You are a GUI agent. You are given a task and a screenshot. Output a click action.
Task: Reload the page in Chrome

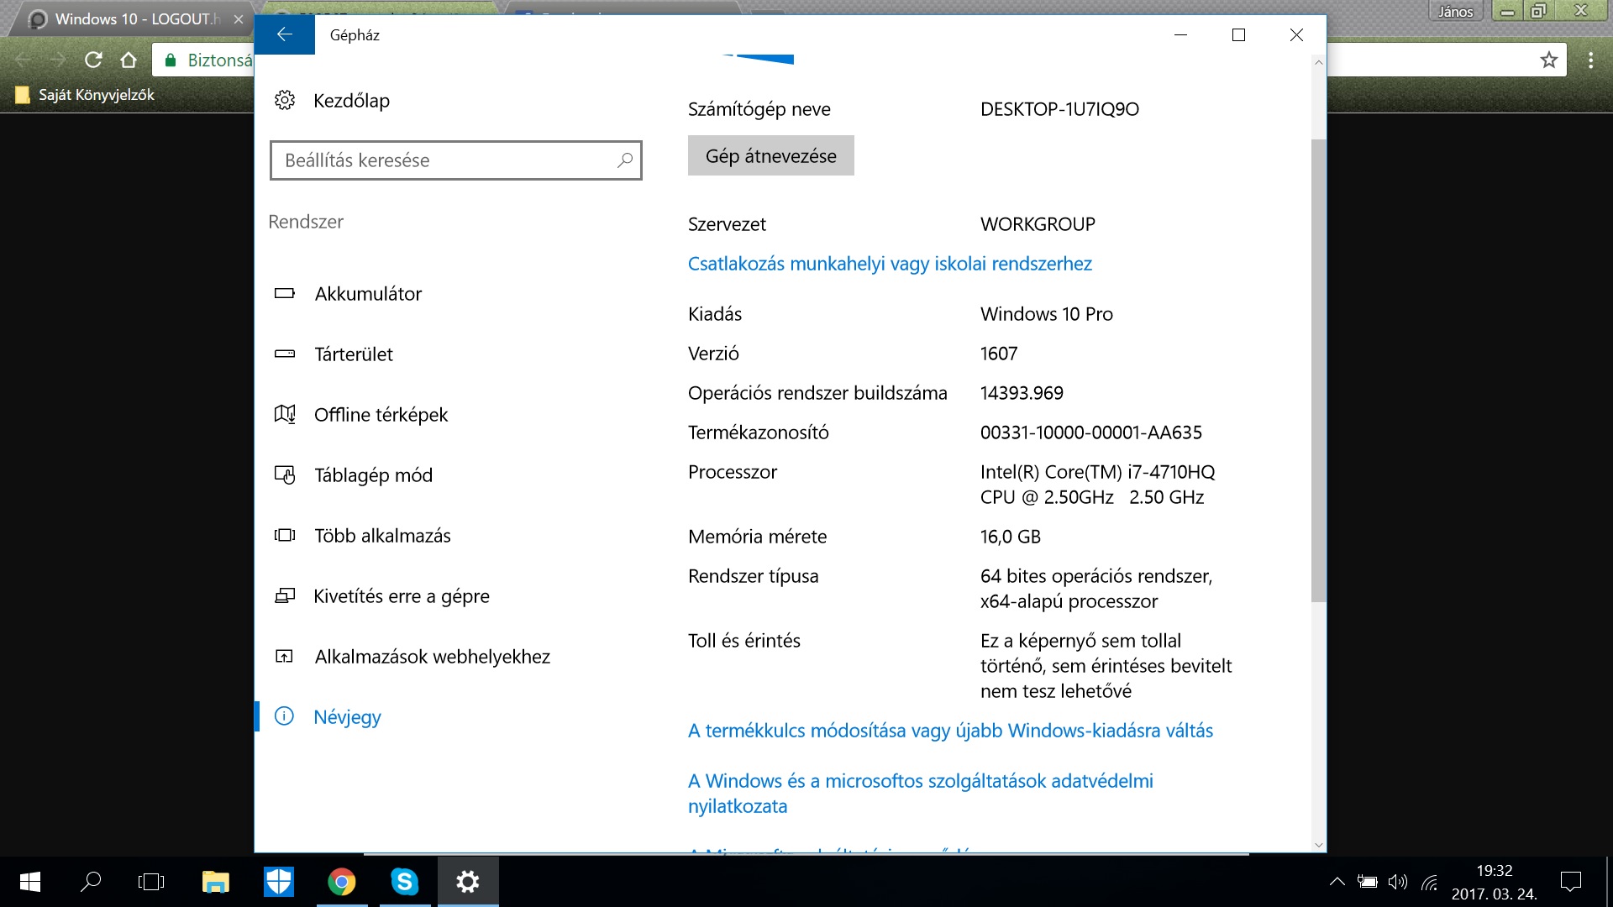[93, 60]
